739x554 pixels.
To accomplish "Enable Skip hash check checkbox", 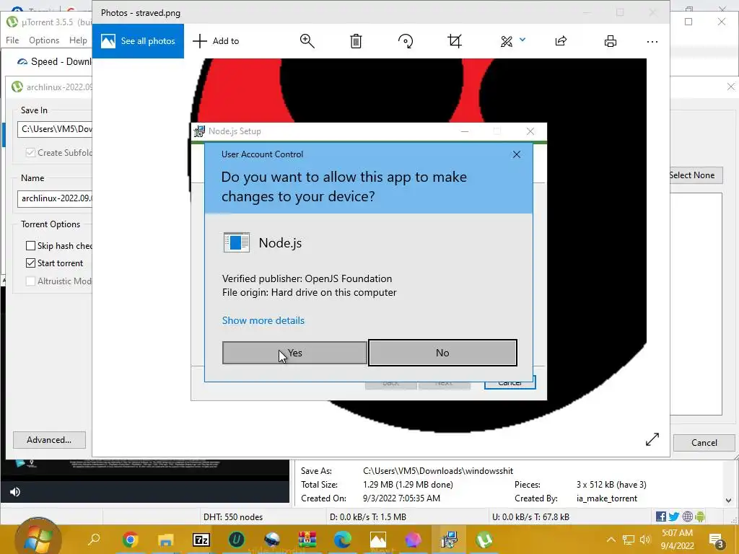I will point(30,246).
